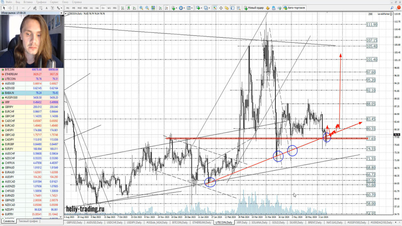Open the Тиковый график tab
The height and width of the screenshot is (226, 402).
point(28,221)
